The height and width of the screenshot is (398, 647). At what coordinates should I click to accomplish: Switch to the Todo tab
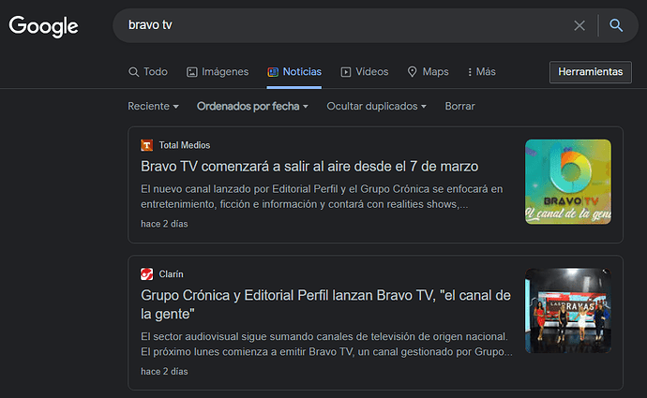click(148, 72)
